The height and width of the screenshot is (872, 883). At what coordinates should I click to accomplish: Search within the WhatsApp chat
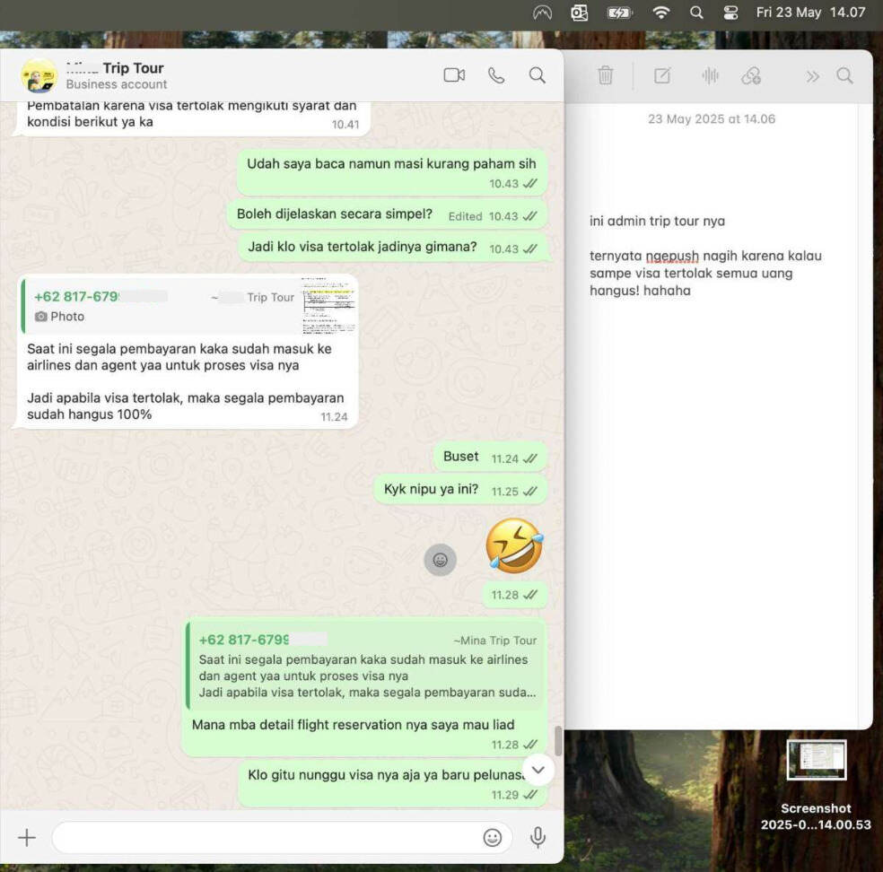click(x=538, y=75)
